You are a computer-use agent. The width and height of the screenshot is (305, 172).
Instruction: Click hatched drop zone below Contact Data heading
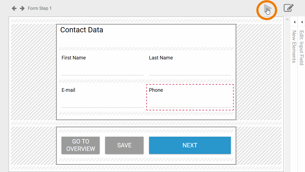click(146, 49)
